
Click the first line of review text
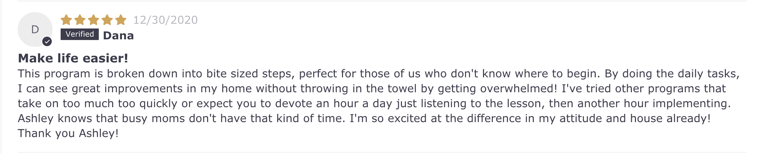pyautogui.click(x=378, y=74)
